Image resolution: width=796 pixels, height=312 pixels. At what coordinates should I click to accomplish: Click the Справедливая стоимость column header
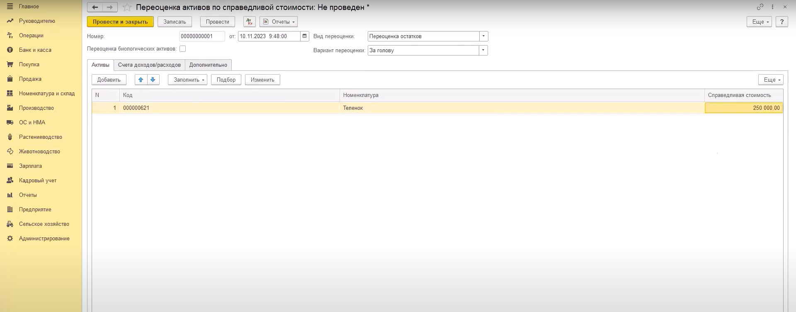pos(744,95)
